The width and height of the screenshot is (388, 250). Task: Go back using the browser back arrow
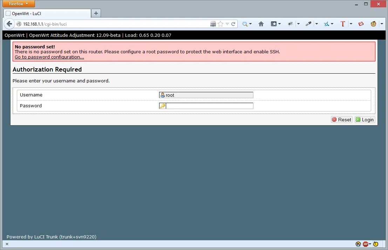[9, 24]
